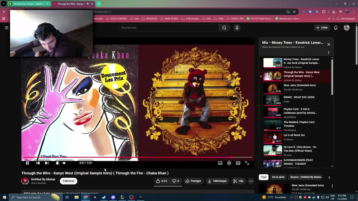The image size is (358, 201).
Task: Go back with the browser arrow
Action: pyautogui.click(x=4, y=12)
